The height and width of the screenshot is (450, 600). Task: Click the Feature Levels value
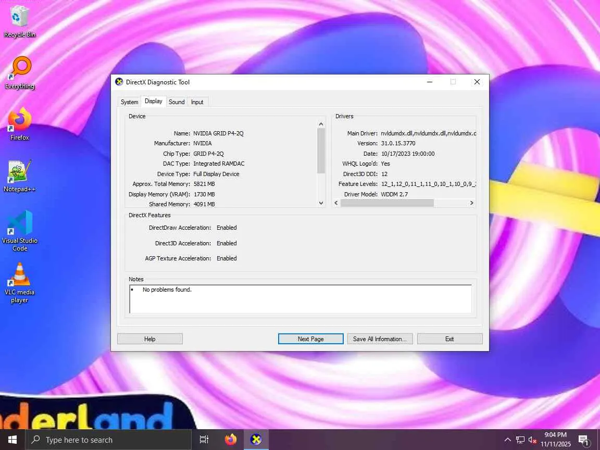click(x=429, y=184)
